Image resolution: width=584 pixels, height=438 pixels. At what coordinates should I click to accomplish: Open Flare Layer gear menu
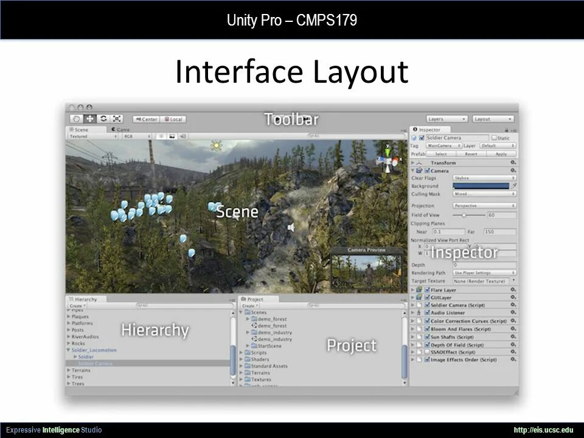point(513,290)
